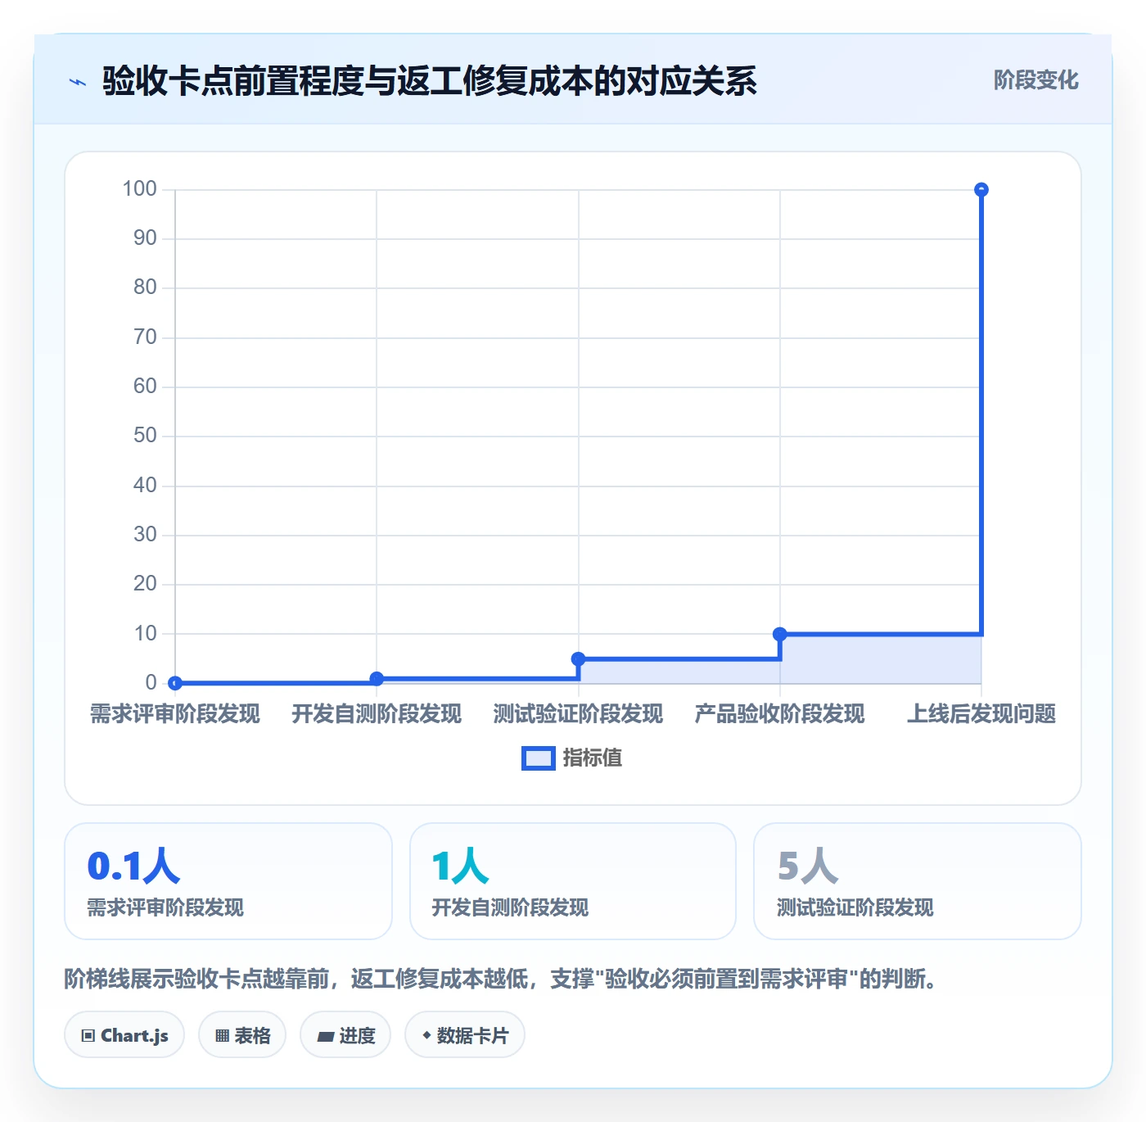Click the y-axis value 50

pos(145,436)
